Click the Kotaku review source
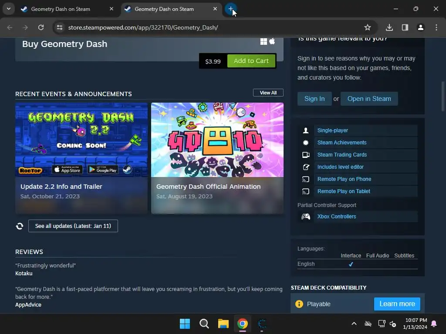The width and height of the screenshot is (446, 334). (24, 274)
